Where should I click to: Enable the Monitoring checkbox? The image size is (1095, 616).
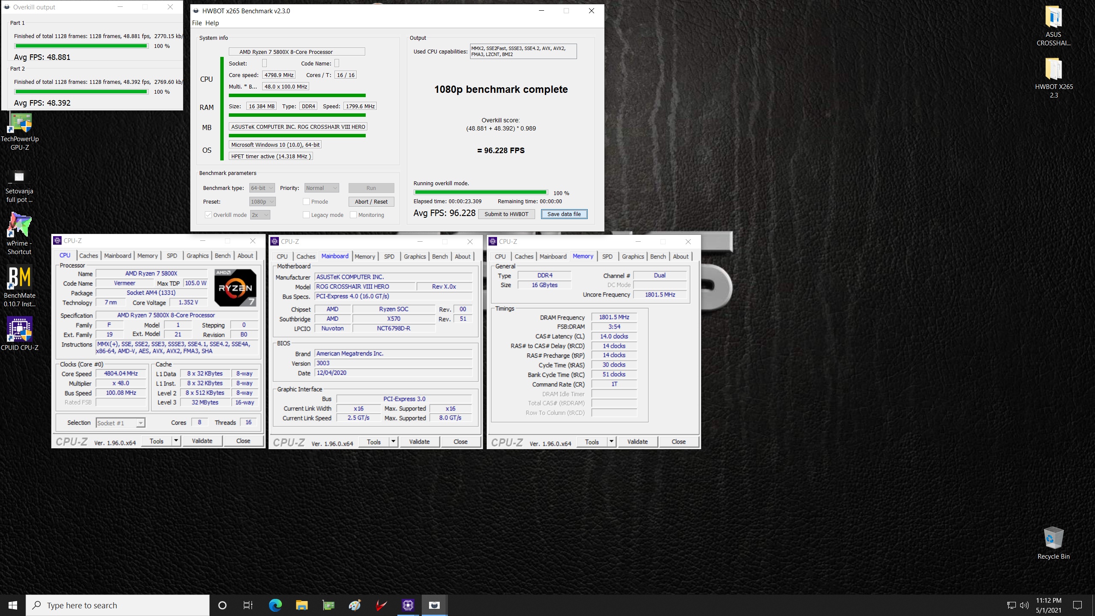(353, 215)
